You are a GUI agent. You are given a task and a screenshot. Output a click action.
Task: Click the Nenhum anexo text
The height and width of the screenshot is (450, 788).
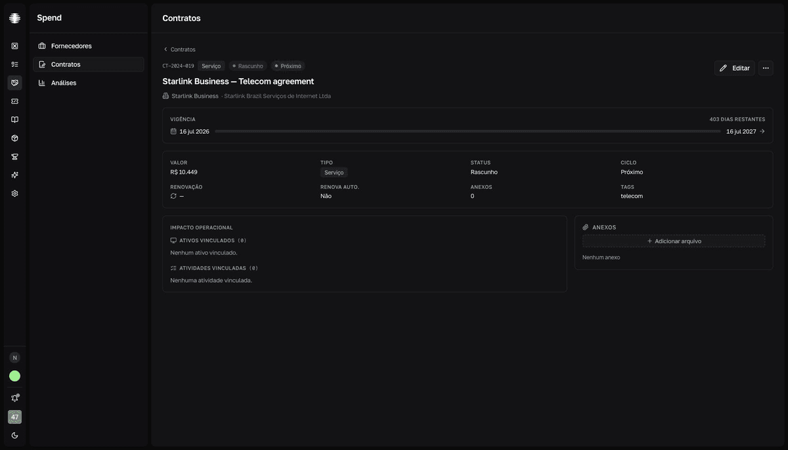pyautogui.click(x=601, y=257)
